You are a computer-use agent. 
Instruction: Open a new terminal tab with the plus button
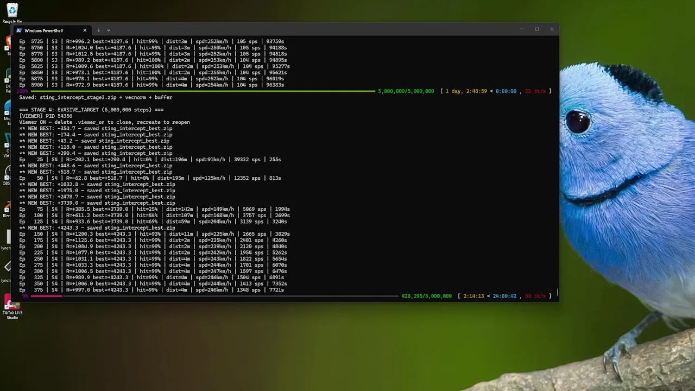coord(98,30)
